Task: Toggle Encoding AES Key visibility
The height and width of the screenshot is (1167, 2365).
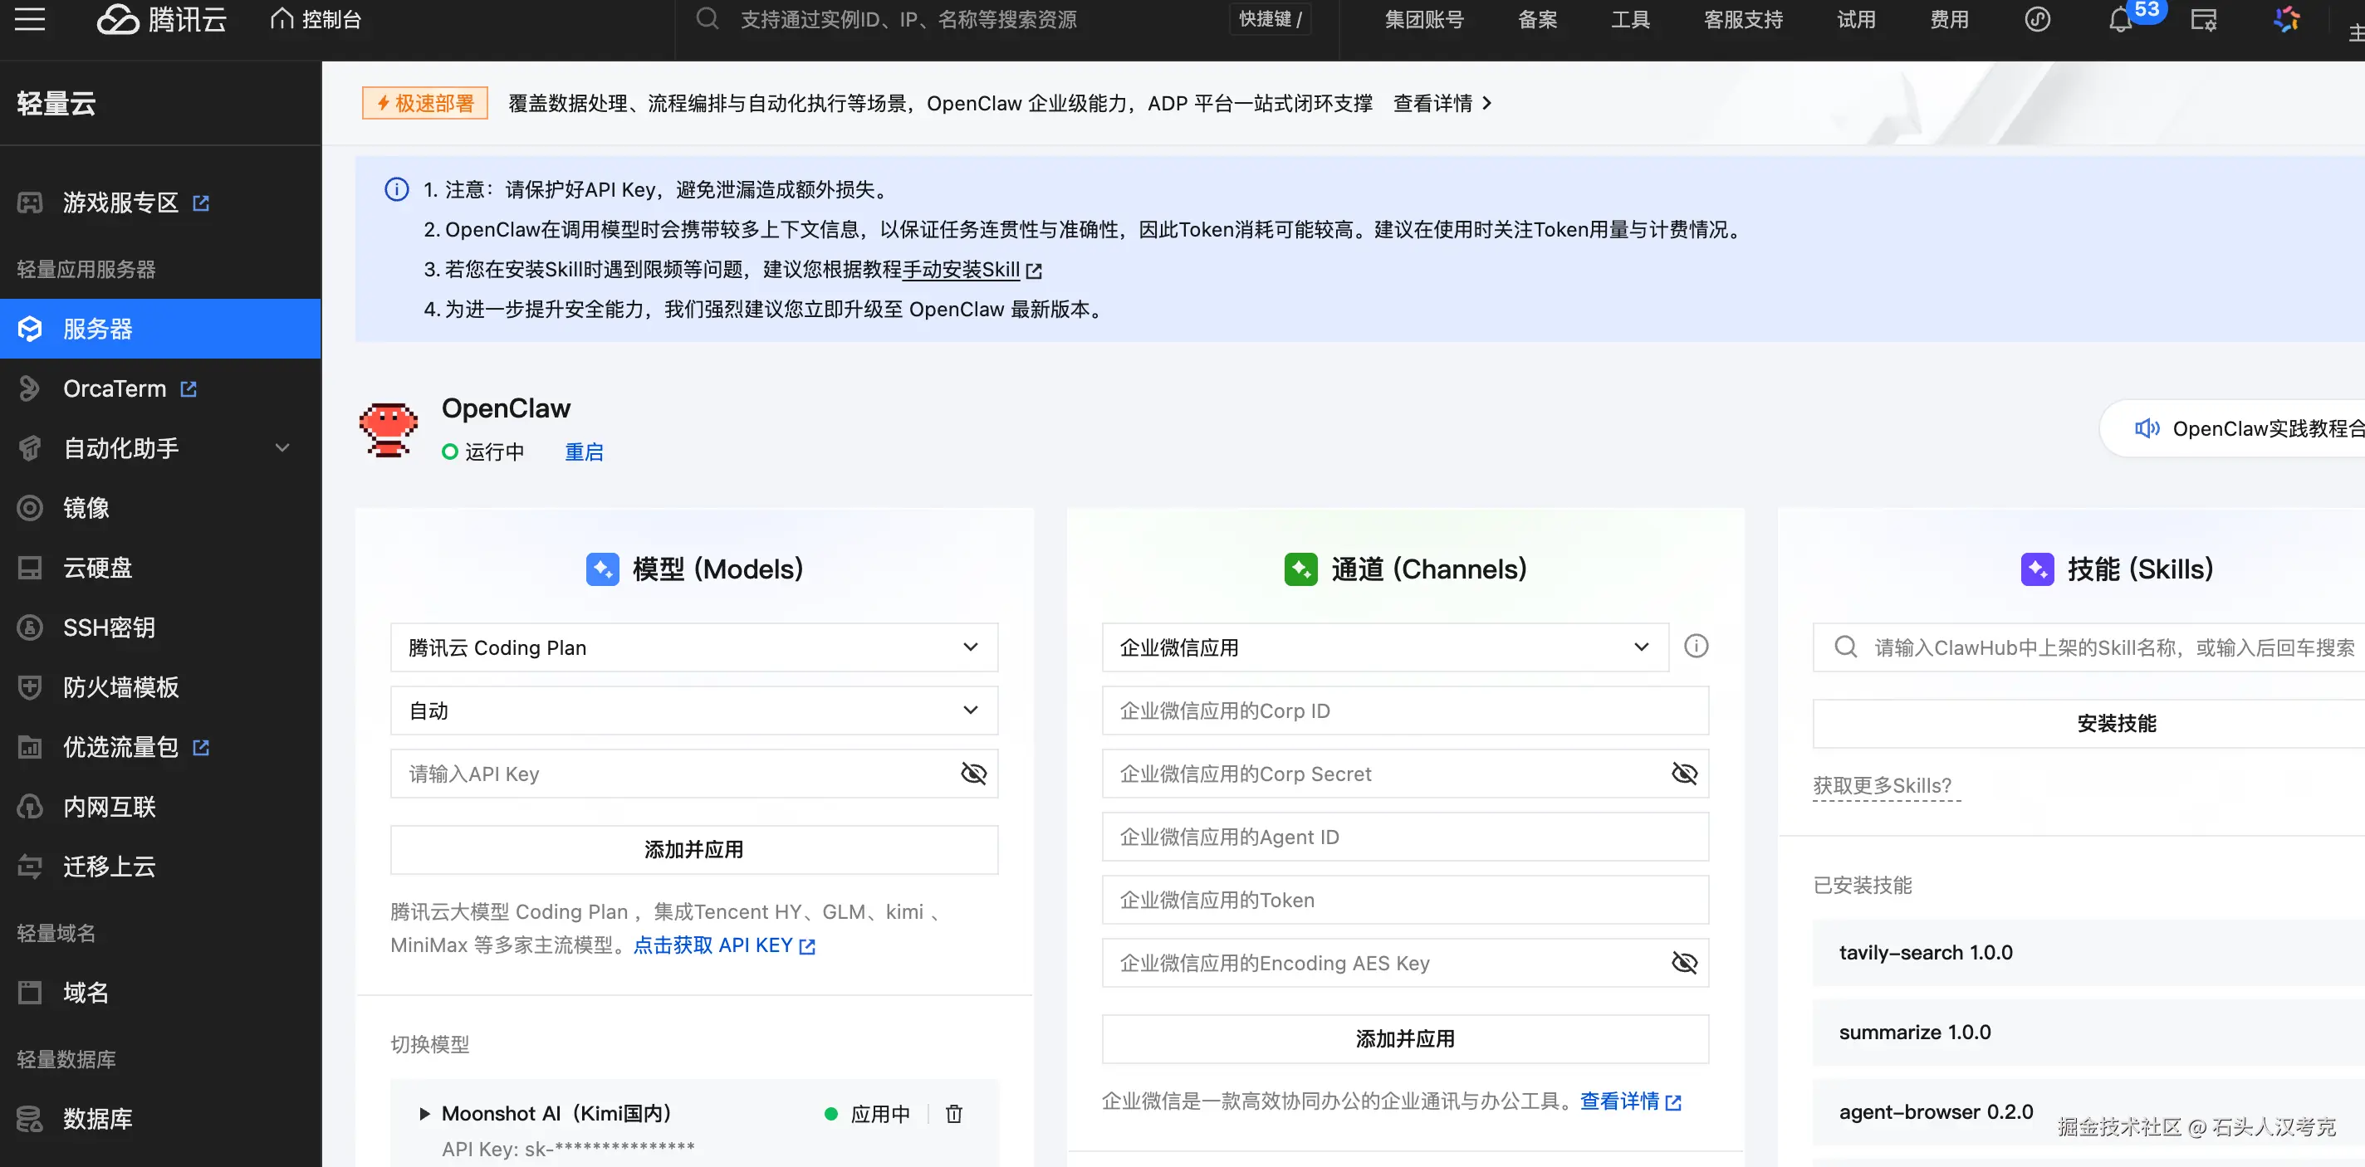Action: click(x=1684, y=963)
